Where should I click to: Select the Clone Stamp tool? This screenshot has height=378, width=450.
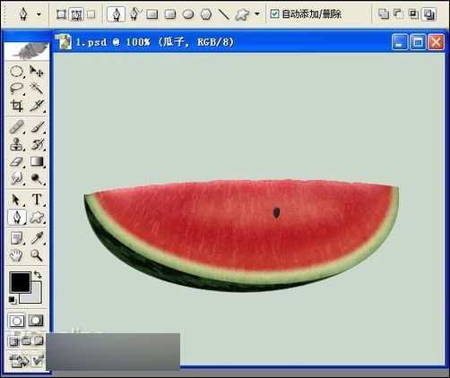16,144
